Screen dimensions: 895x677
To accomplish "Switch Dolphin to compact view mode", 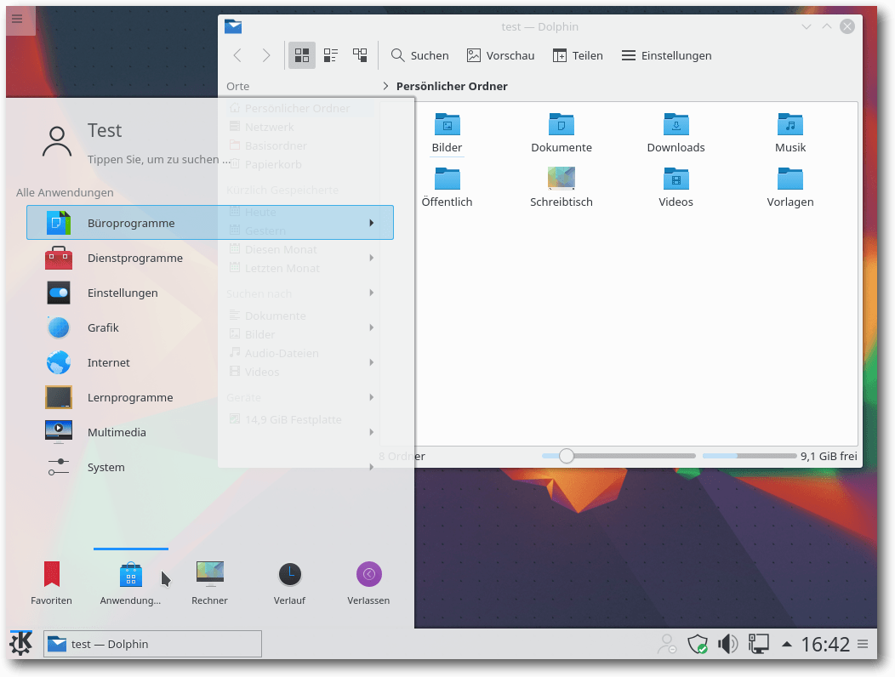I will pyautogui.click(x=330, y=55).
